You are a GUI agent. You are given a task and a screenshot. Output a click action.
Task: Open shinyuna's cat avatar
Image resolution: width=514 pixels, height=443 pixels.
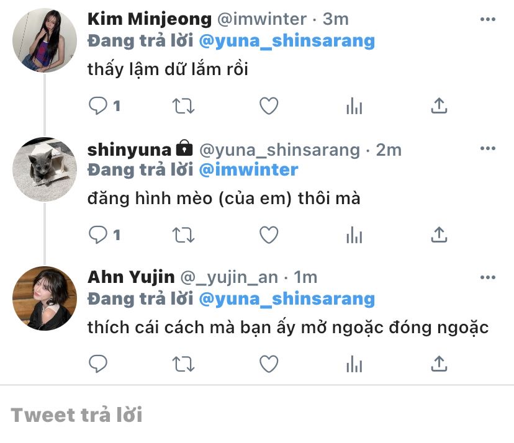pyautogui.click(x=45, y=169)
